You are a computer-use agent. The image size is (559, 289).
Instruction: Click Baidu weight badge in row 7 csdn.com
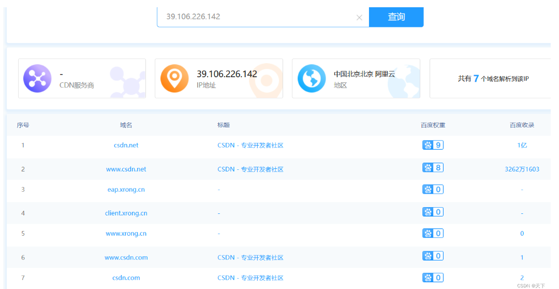coord(433,278)
